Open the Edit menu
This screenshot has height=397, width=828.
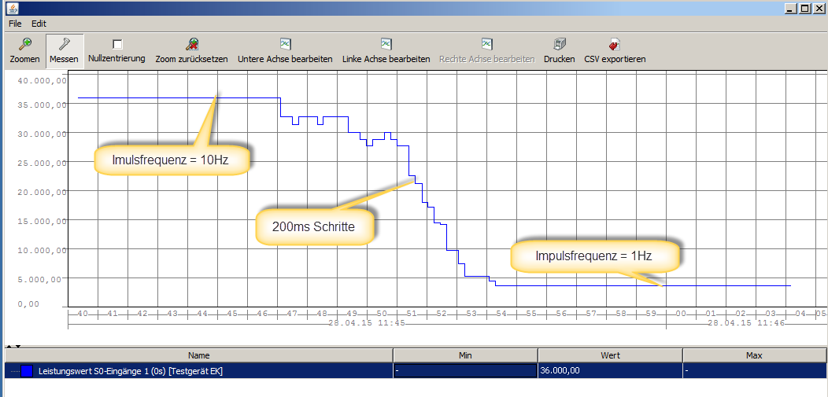[39, 24]
